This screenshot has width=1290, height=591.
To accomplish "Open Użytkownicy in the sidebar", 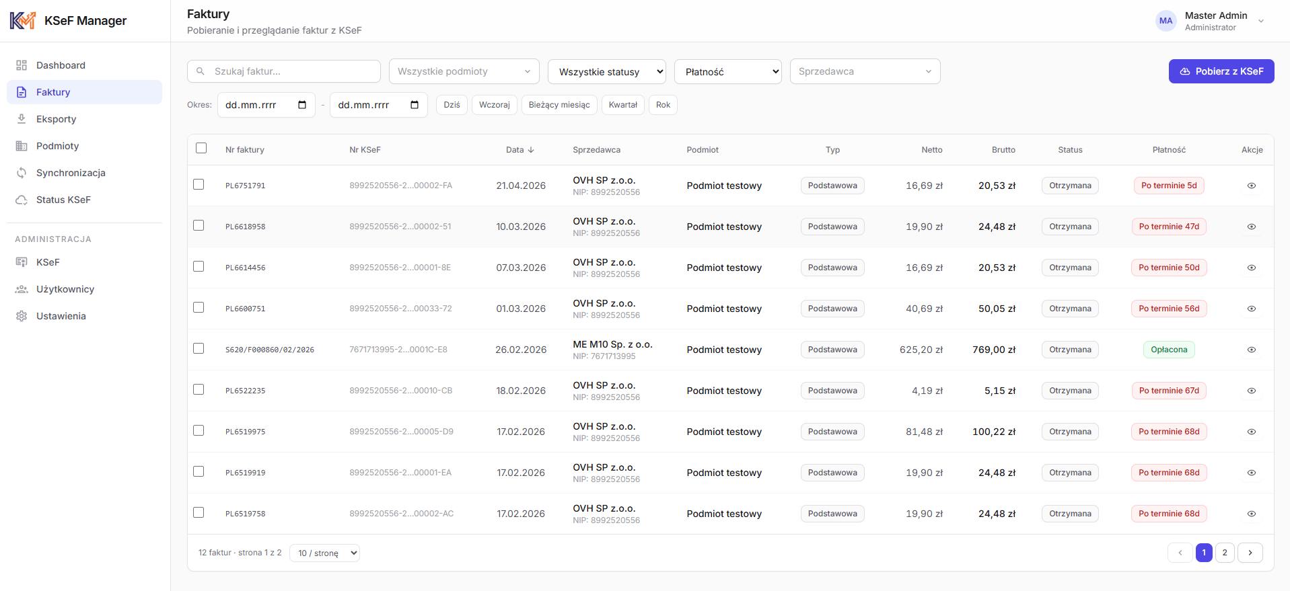I will point(84,289).
